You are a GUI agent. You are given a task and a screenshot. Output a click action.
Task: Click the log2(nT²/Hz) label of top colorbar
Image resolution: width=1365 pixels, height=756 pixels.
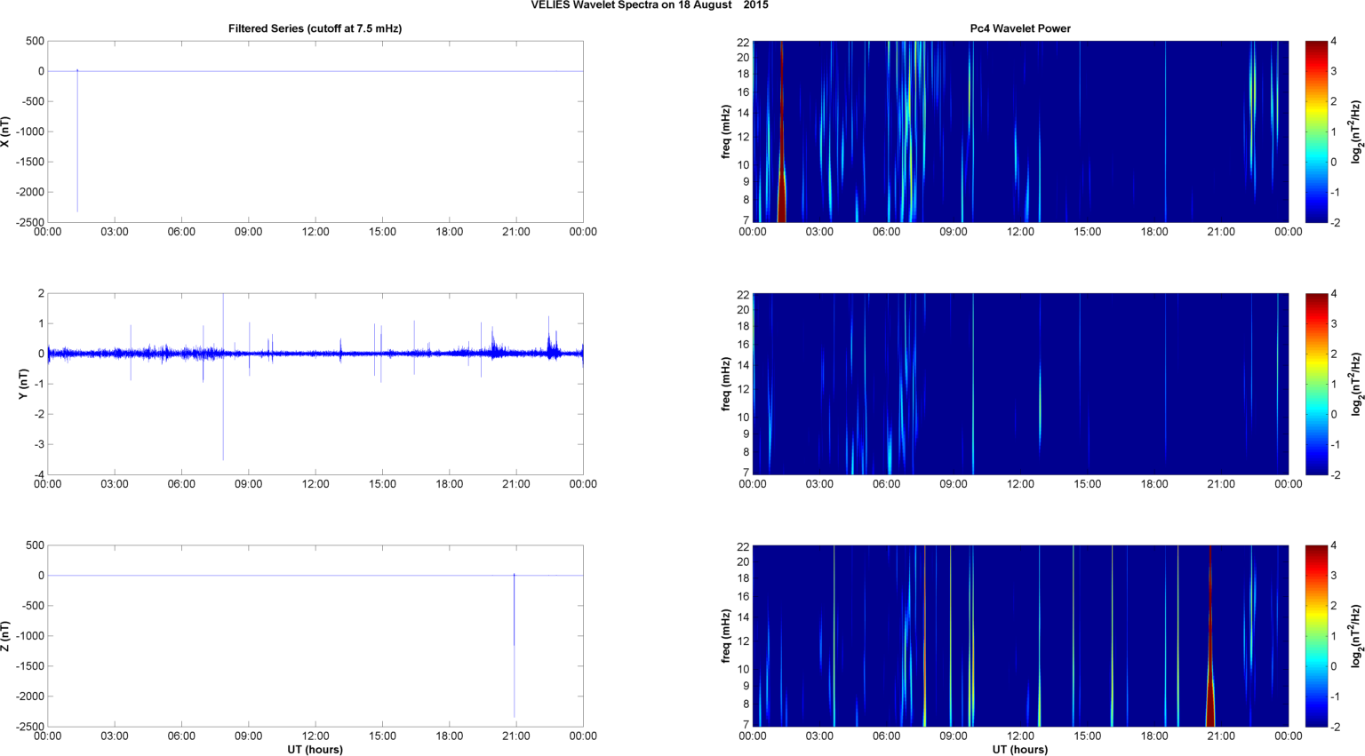click(x=1356, y=131)
